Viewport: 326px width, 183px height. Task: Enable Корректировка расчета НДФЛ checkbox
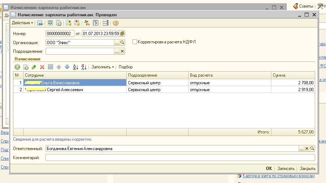(x=135, y=42)
